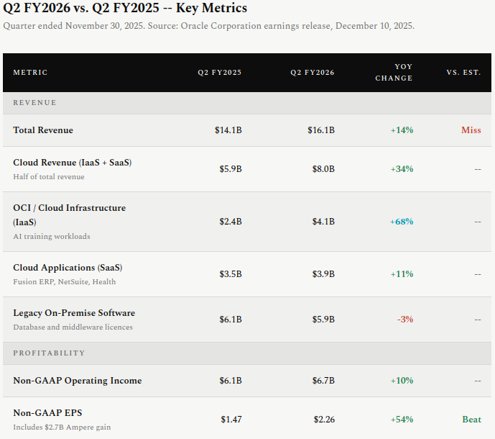The image size is (495, 439).
Task: Select the 'Legacy On-Premise Software' label
Action: click(74, 313)
